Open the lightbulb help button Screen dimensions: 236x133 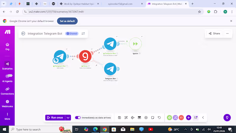click(227, 118)
